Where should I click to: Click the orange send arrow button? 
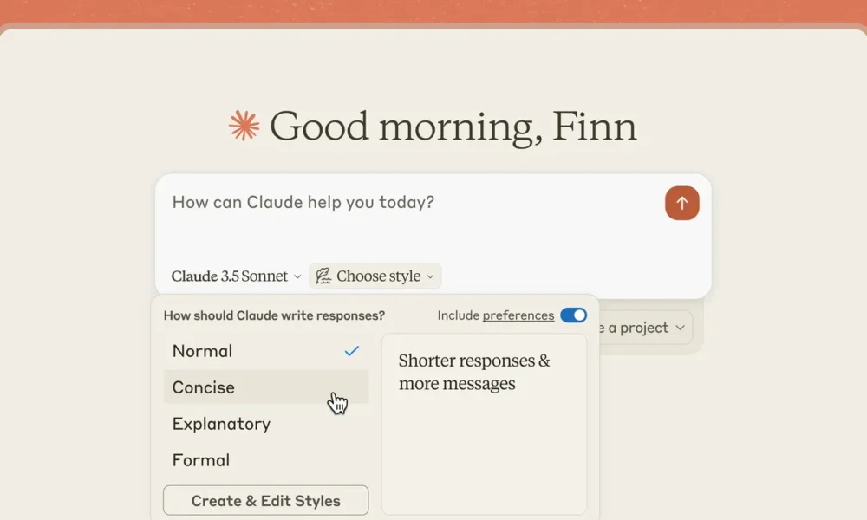681,203
